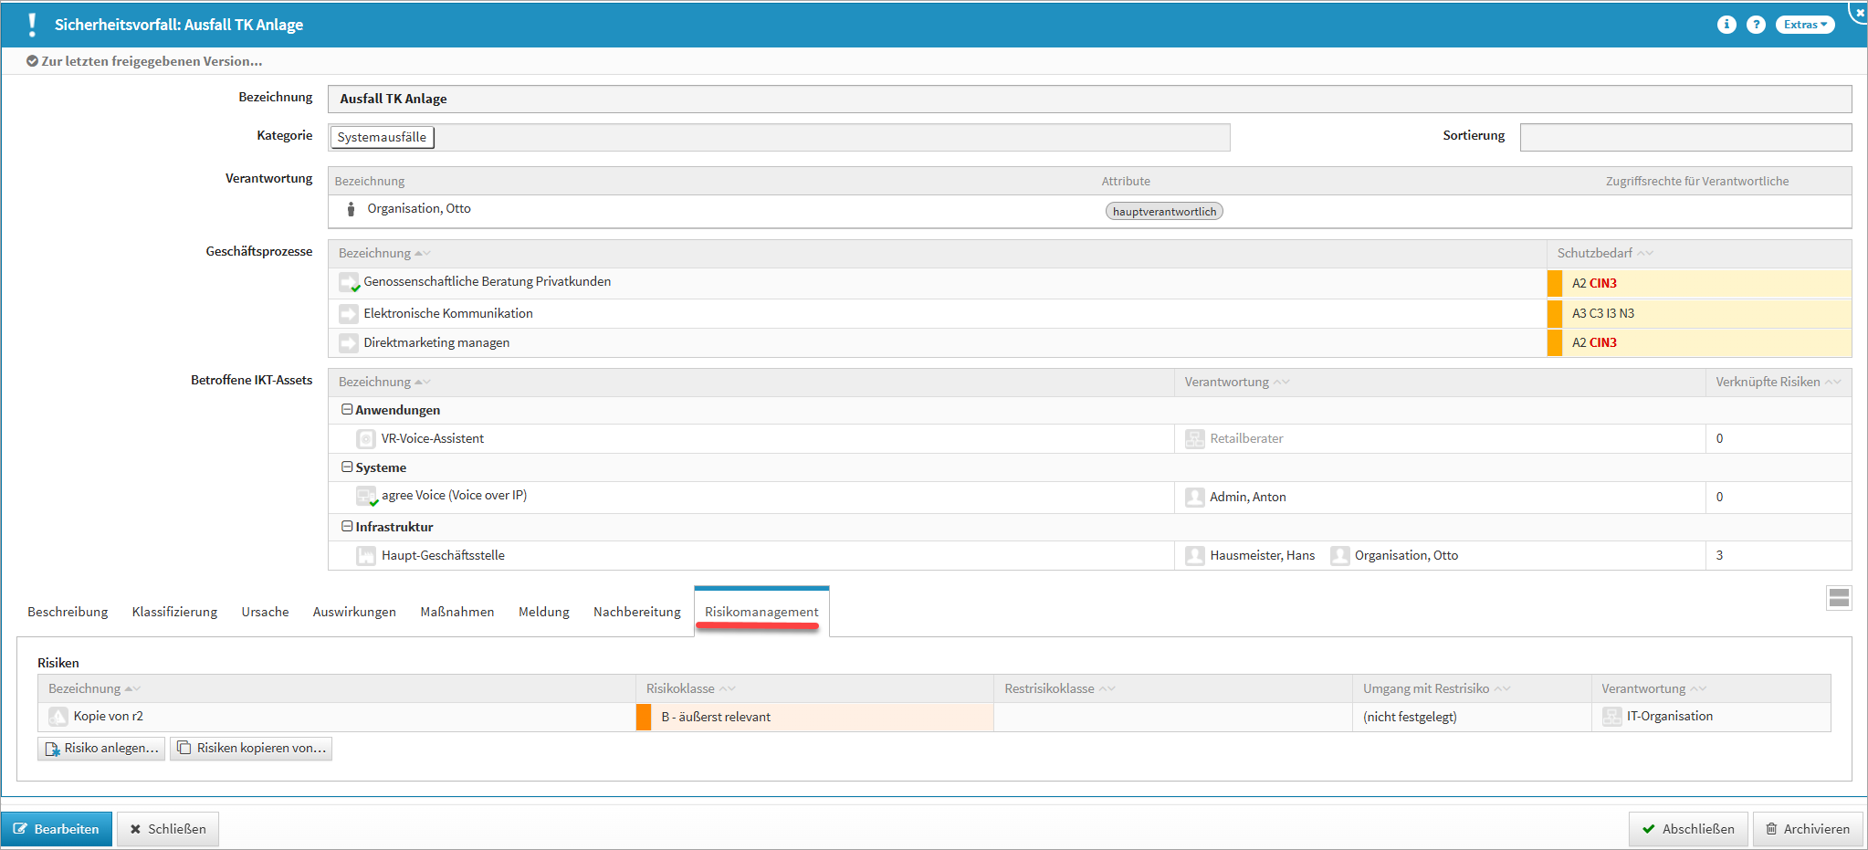Click the orange swatch for B - äußerst relevant

click(x=644, y=717)
